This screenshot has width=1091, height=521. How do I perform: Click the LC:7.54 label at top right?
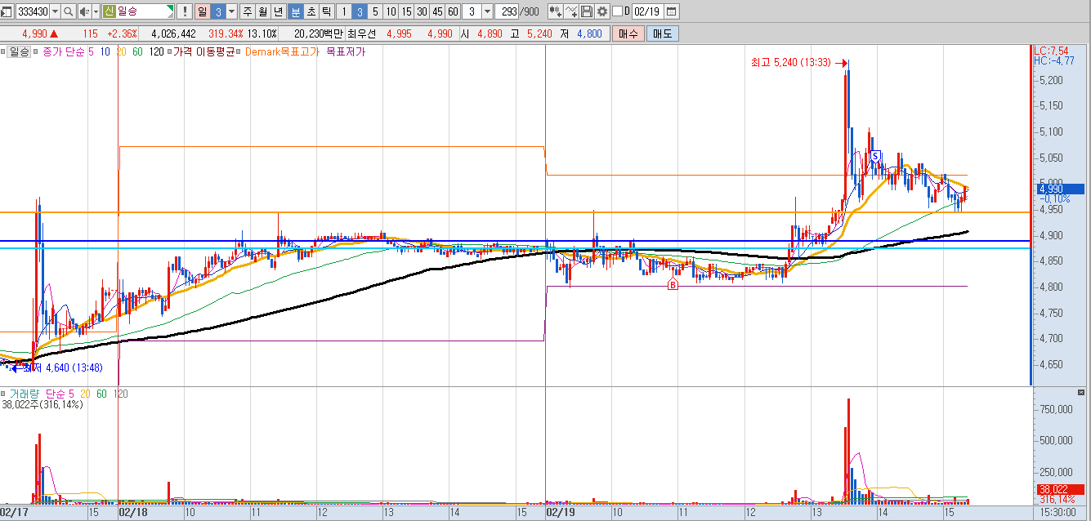click(x=1052, y=51)
